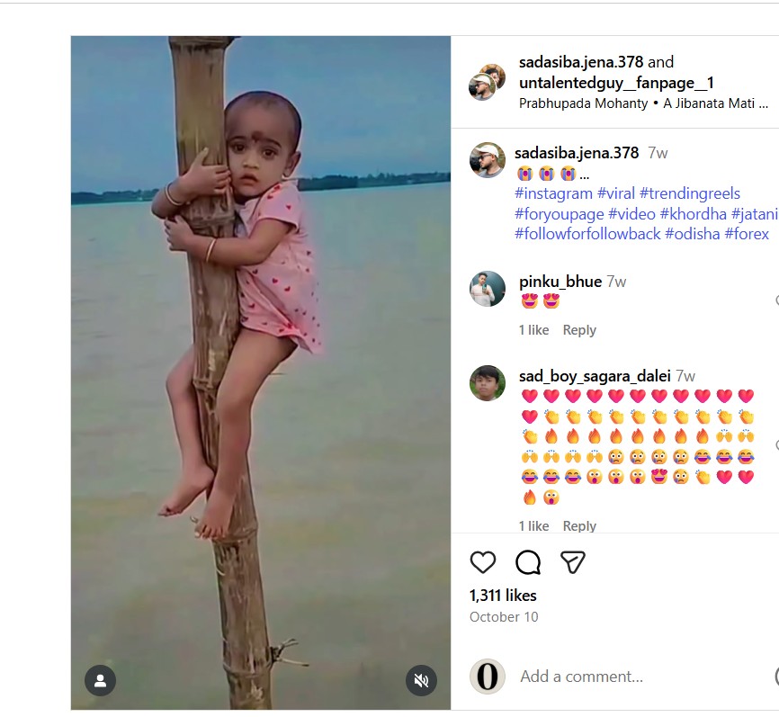Click the stacked profile avatars in the post header
The width and height of the screenshot is (779, 717).
(487, 82)
